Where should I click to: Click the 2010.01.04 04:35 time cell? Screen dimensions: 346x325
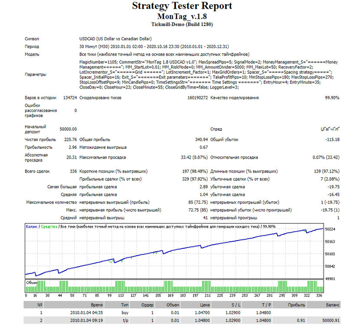[87, 313]
